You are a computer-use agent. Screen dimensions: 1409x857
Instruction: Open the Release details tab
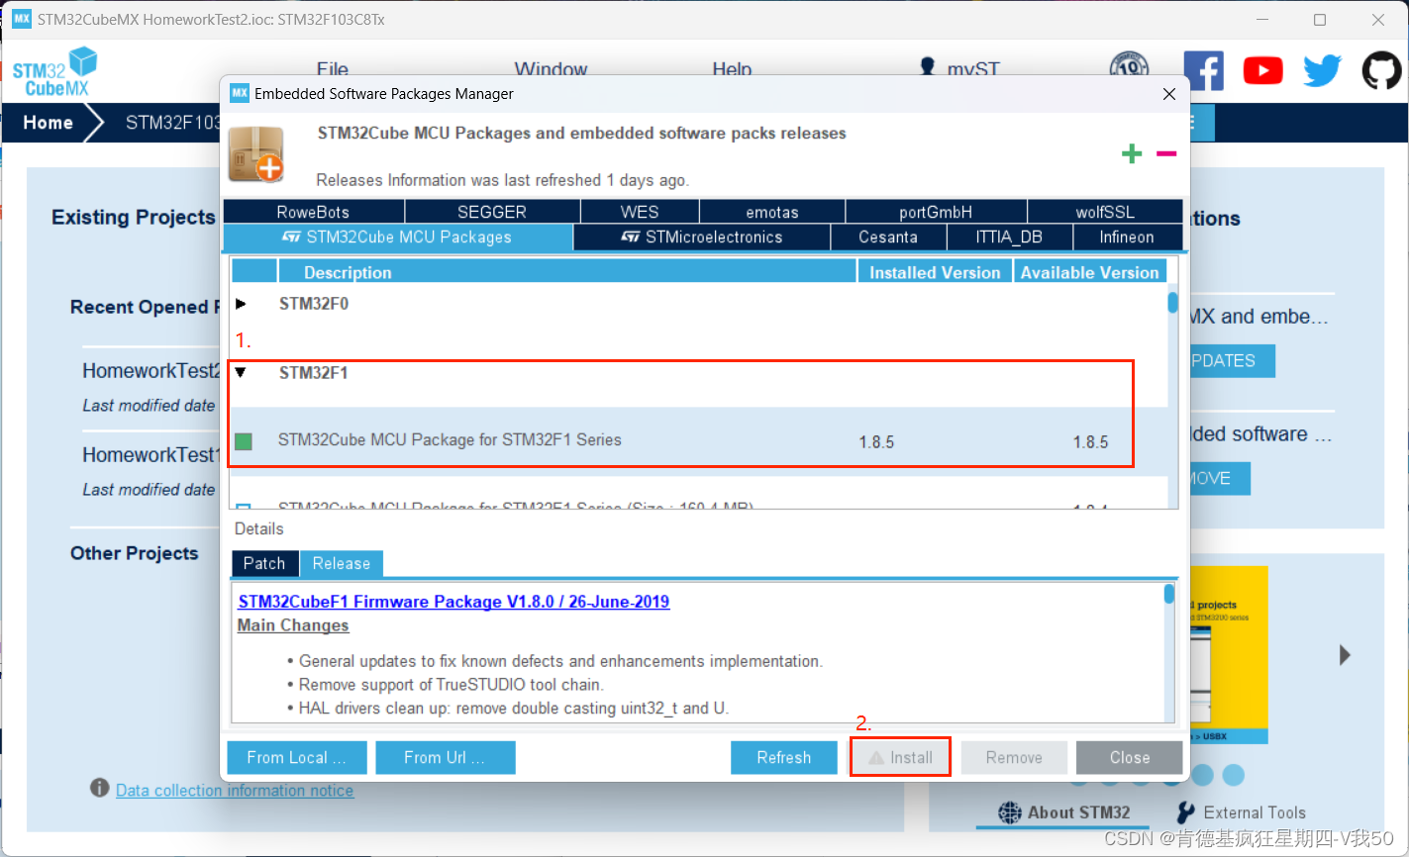(x=342, y=563)
